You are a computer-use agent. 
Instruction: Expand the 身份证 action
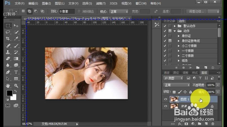tap(179, 36)
